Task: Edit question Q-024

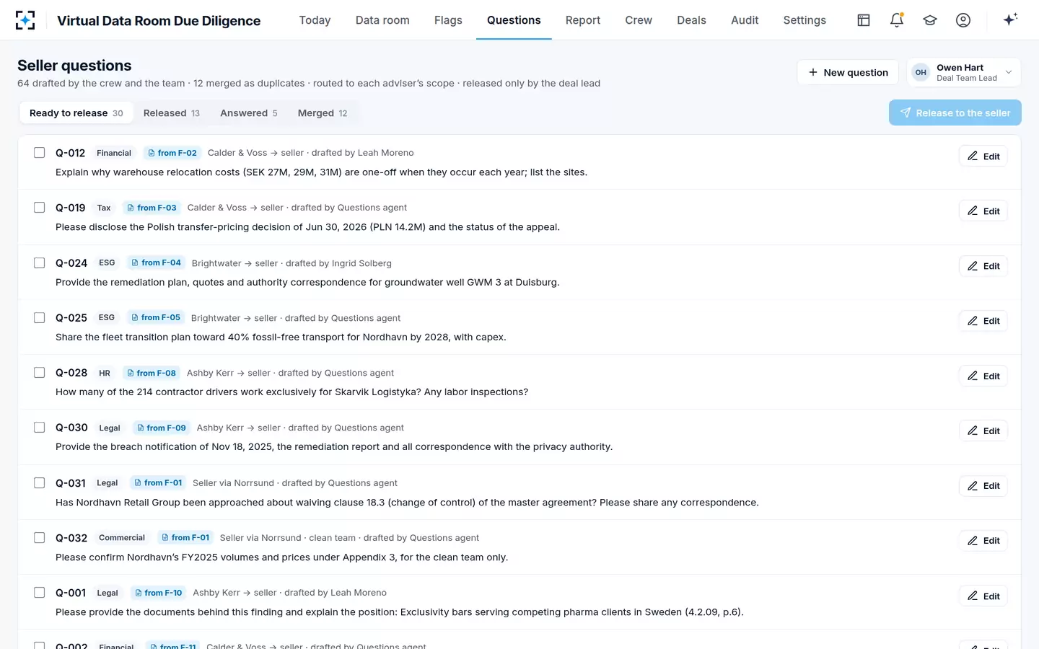Action: tap(983, 266)
